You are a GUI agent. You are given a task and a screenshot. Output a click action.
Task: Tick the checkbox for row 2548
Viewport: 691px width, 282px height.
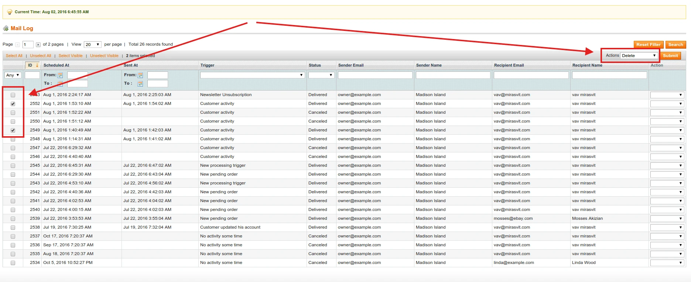coord(13,139)
